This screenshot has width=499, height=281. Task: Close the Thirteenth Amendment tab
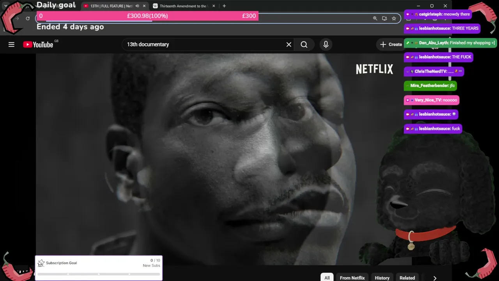click(x=214, y=6)
